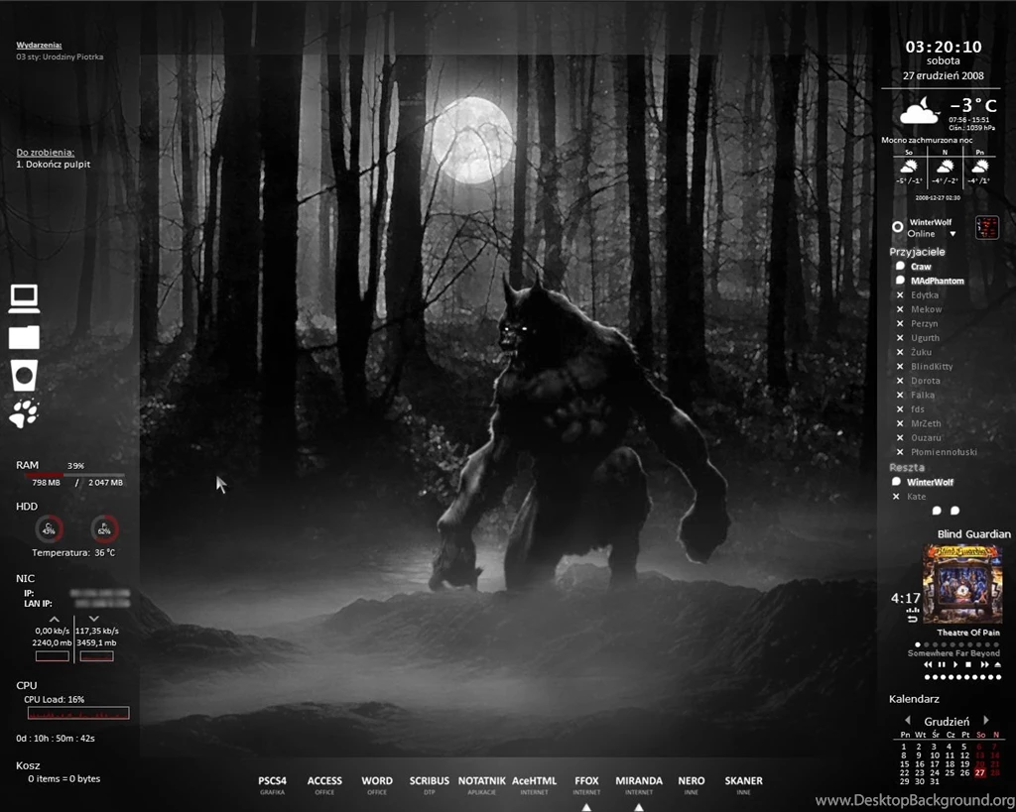Select December 27 in the calendar

click(980, 770)
